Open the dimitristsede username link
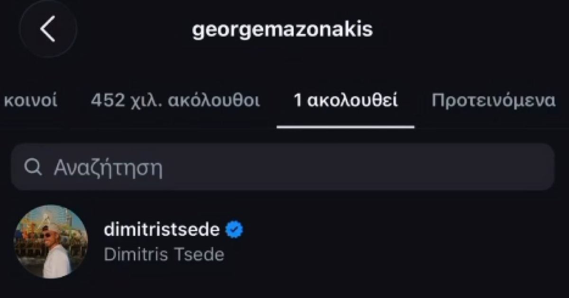The width and height of the screenshot is (569, 298). 162,230
